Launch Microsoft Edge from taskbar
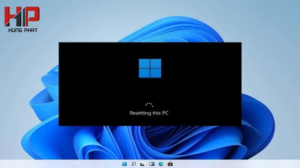The width and height of the screenshot is (300, 168). point(161,164)
